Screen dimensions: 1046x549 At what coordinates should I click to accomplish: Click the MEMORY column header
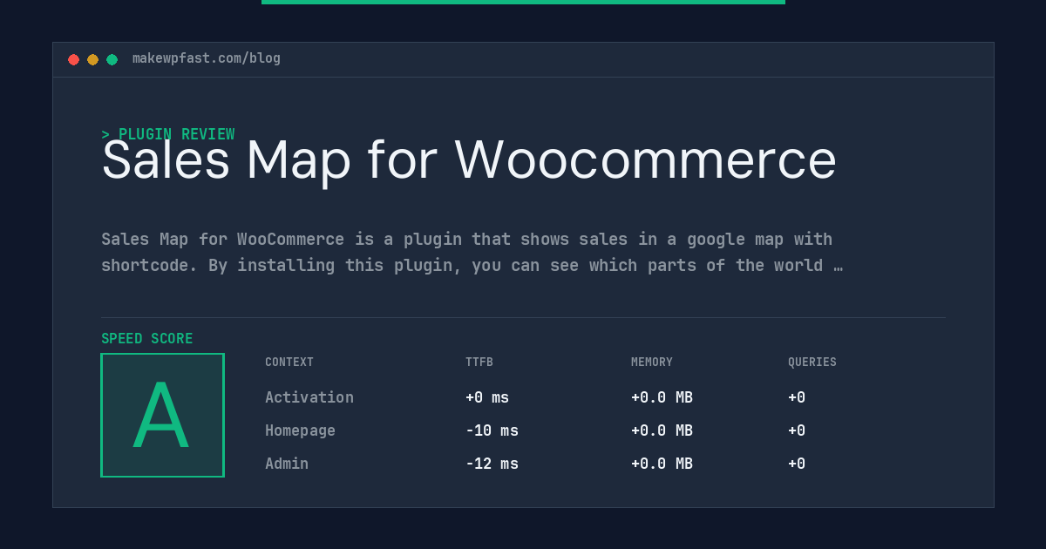(652, 363)
